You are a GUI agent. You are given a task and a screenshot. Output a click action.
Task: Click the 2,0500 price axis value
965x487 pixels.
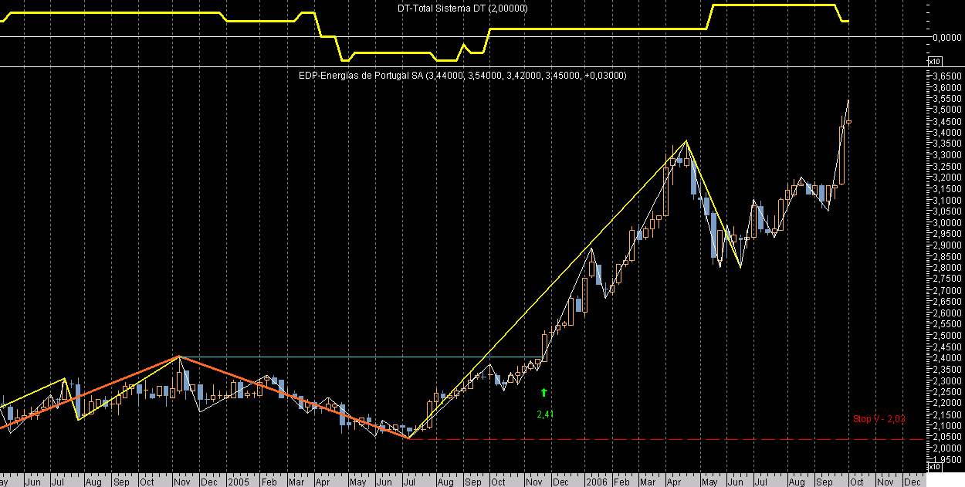tap(946, 437)
